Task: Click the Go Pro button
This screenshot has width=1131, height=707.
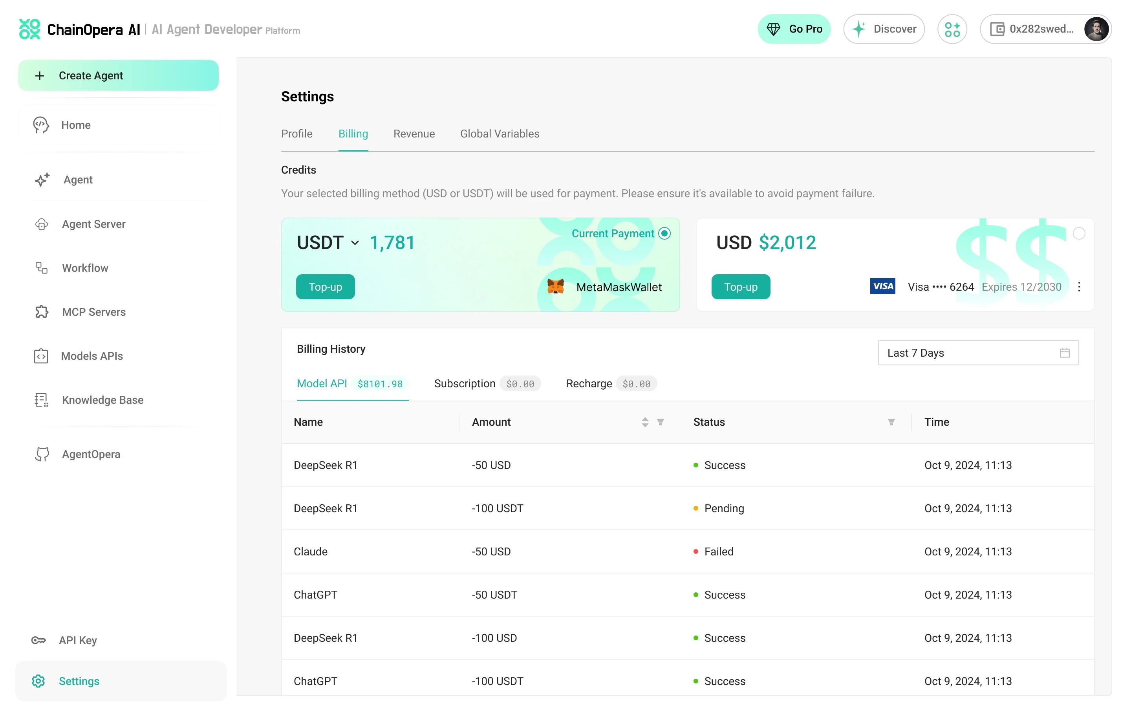Action: (794, 29)
